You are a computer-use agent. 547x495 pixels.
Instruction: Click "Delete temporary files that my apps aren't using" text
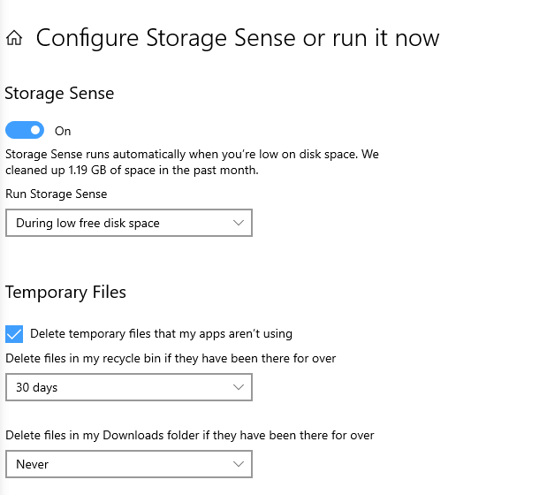tap(161, 333)
